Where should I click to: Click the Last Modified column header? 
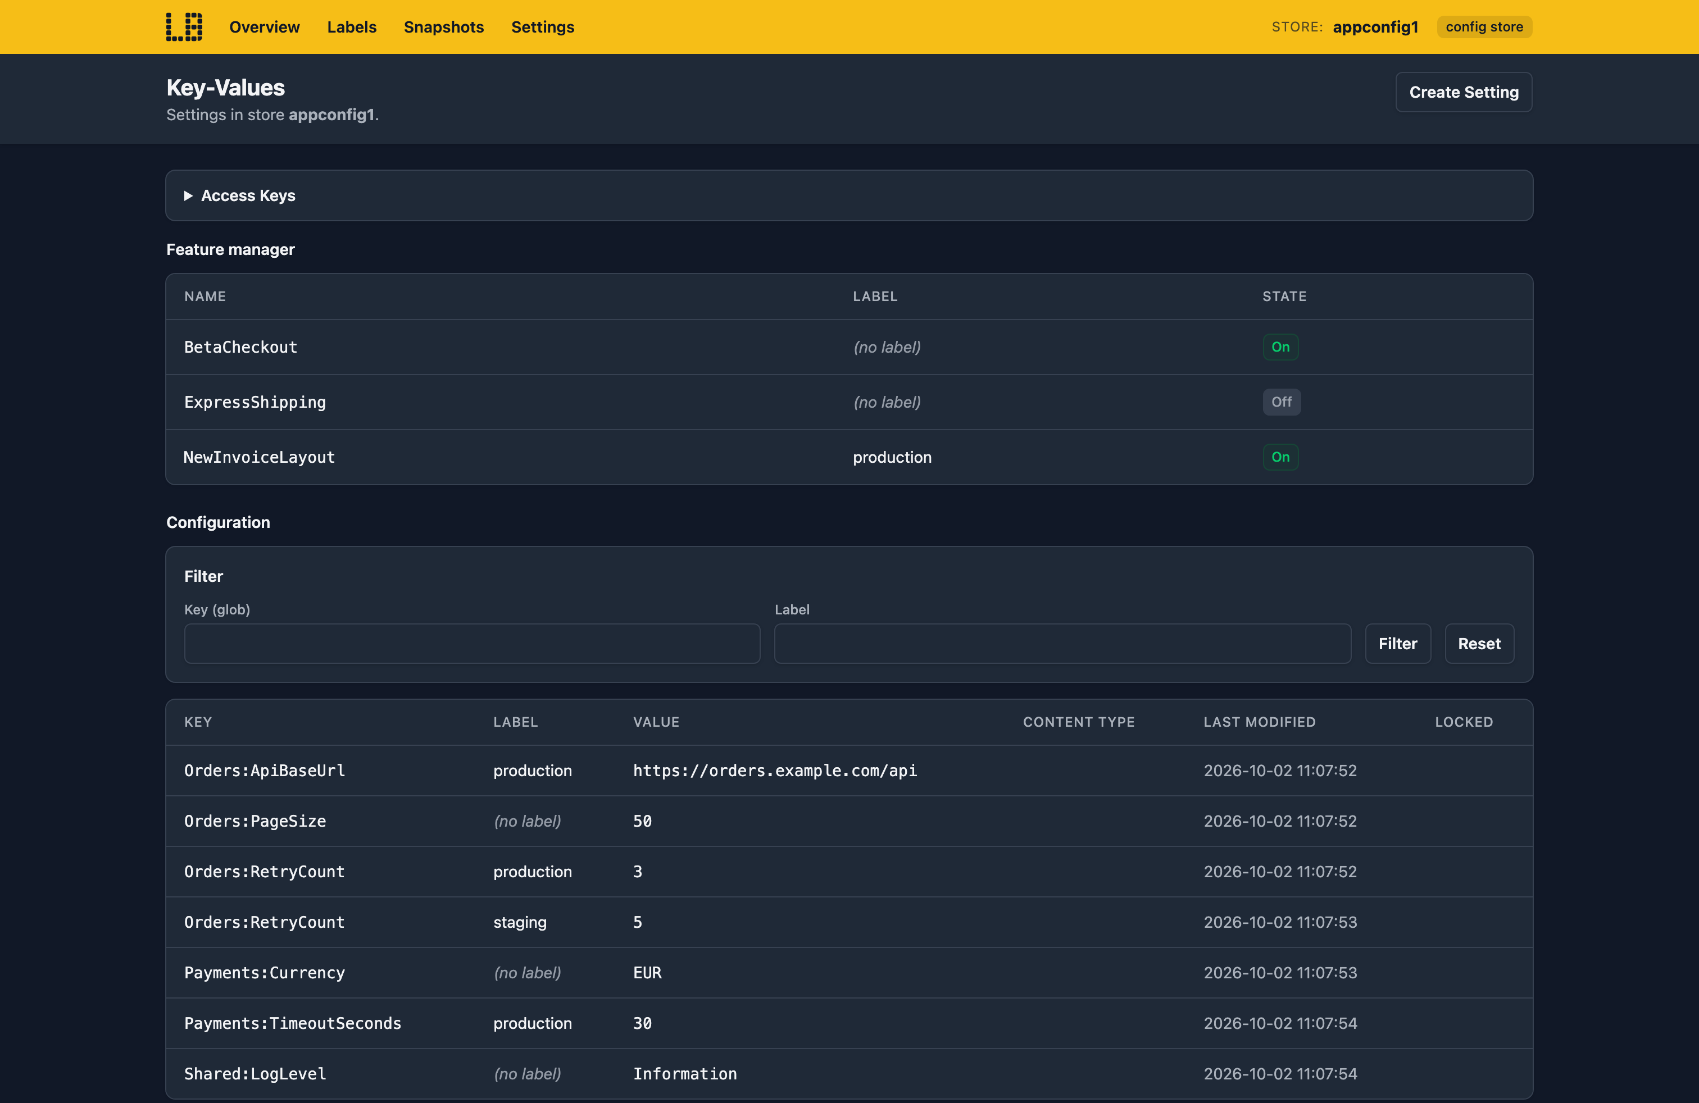point(1259,722)
